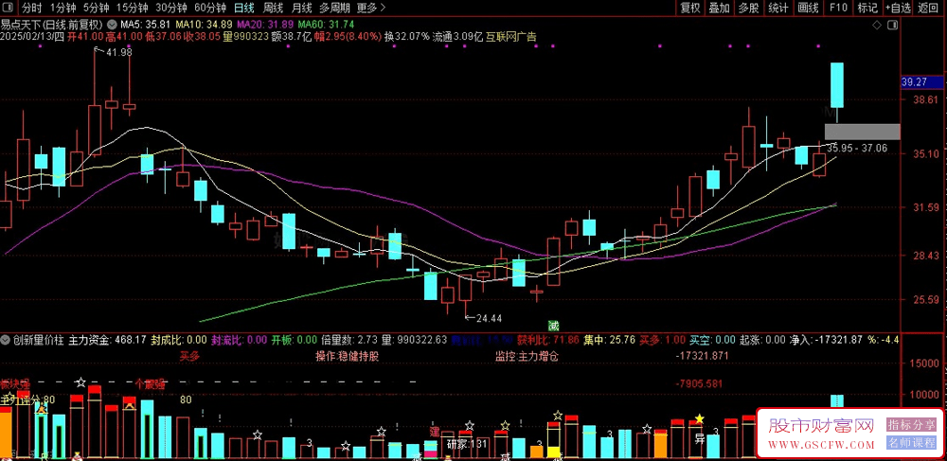The height and width of the screenshot is (461, 947).
Task: Select the 60分钟 period tab
Action: point(210,8)
